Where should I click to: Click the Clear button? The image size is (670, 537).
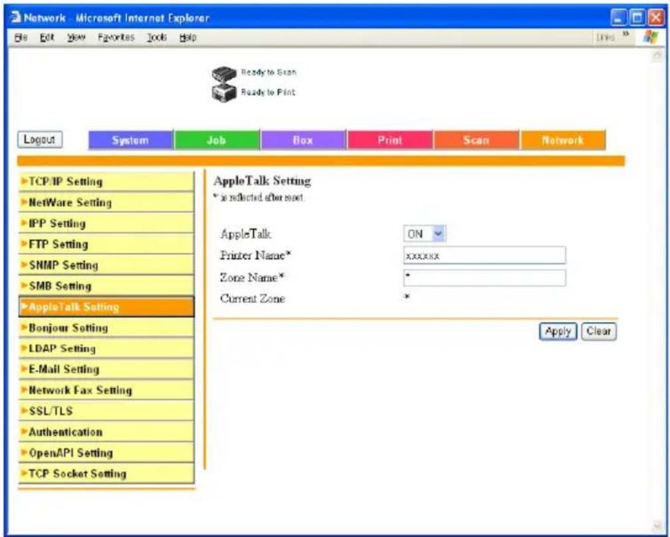(x=599, y=331)
